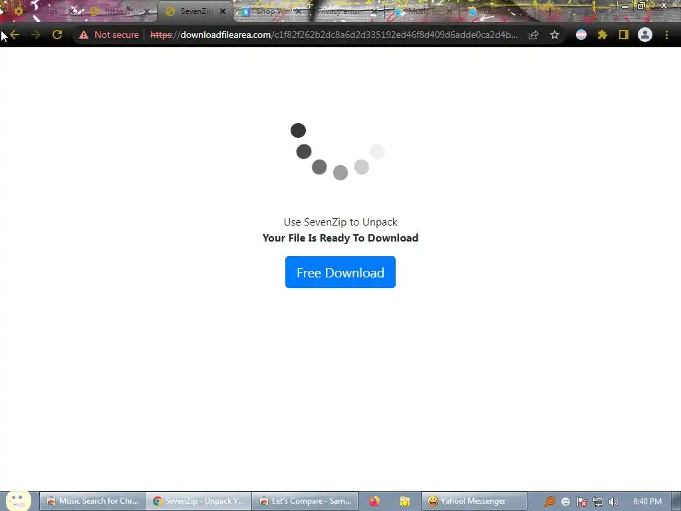
Task: Open the network tray icon
Action: (598, 502)
